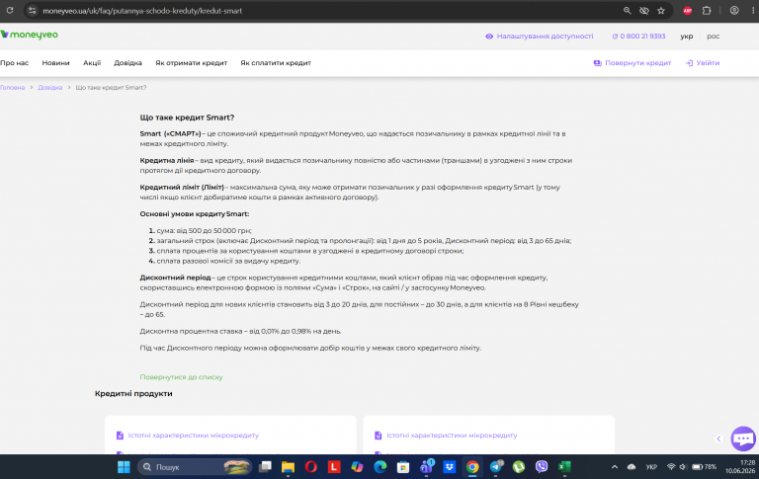Open Dropbox from the taskbar
759x479 pixels.
click(x=450, y=467)
